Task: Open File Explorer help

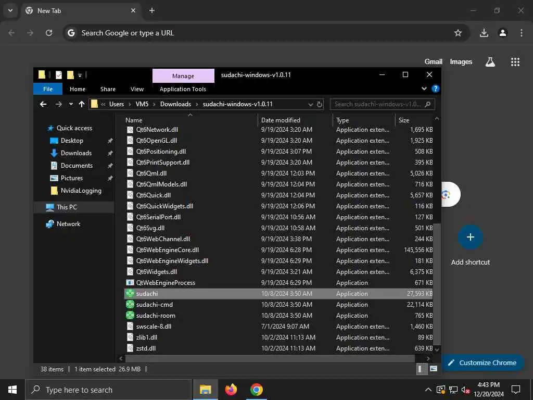Action: click(x=436, y=89)
